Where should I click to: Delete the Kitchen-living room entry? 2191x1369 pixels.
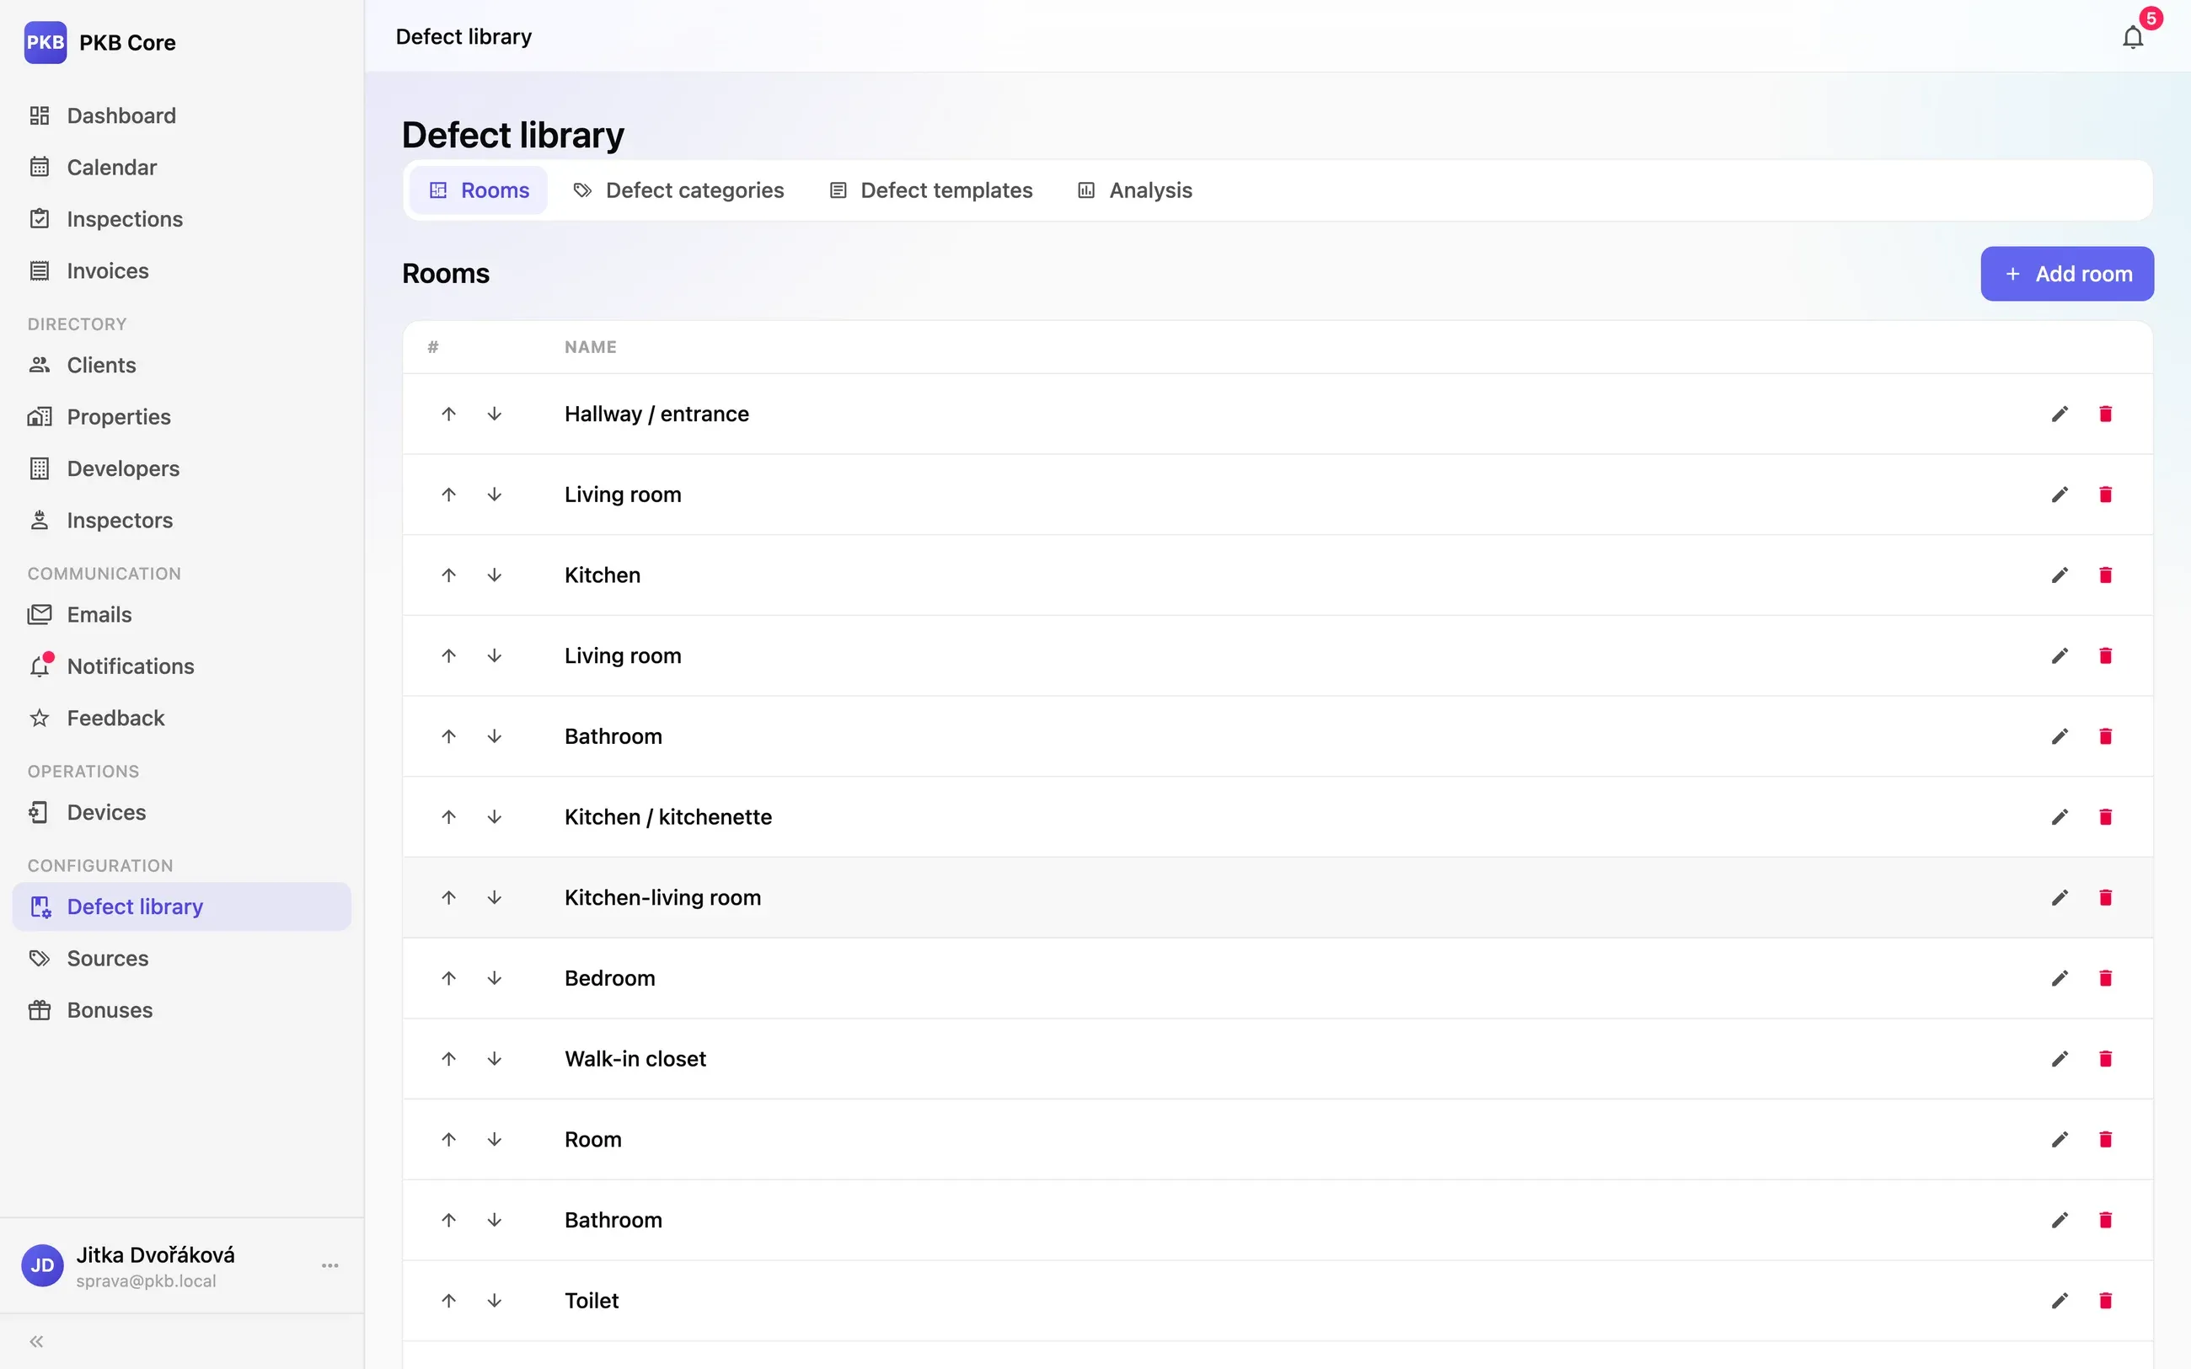click(x=2105, y=897)
